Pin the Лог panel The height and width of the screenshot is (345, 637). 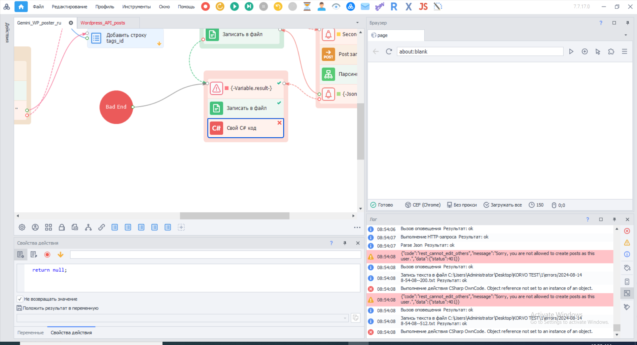click(614, 219)
